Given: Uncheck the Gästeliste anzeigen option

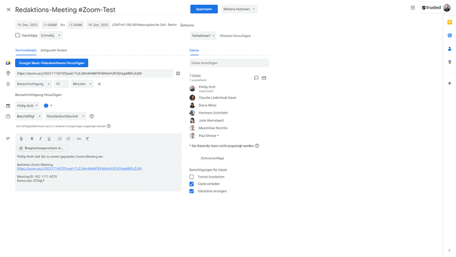Looking at the screenshot, I should (192, 191).
